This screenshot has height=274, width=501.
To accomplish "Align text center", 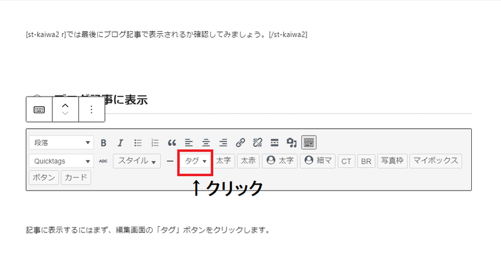I will [206, 143].
